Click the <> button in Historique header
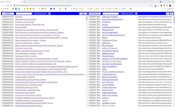 (x=81, y=14)
